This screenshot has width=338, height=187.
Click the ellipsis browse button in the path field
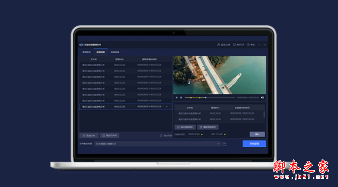click(x=218, y=144)
